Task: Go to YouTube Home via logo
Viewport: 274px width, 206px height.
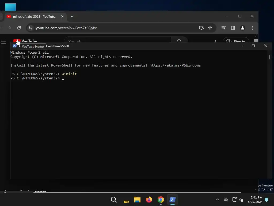Action: tap(25, 41)
